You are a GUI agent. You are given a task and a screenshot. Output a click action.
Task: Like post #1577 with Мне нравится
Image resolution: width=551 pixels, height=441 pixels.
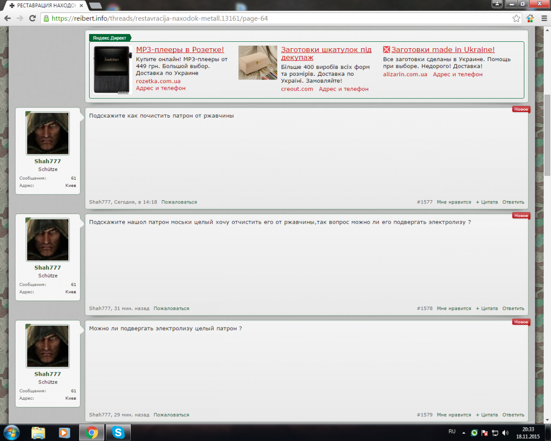click(x=454, y=202)
